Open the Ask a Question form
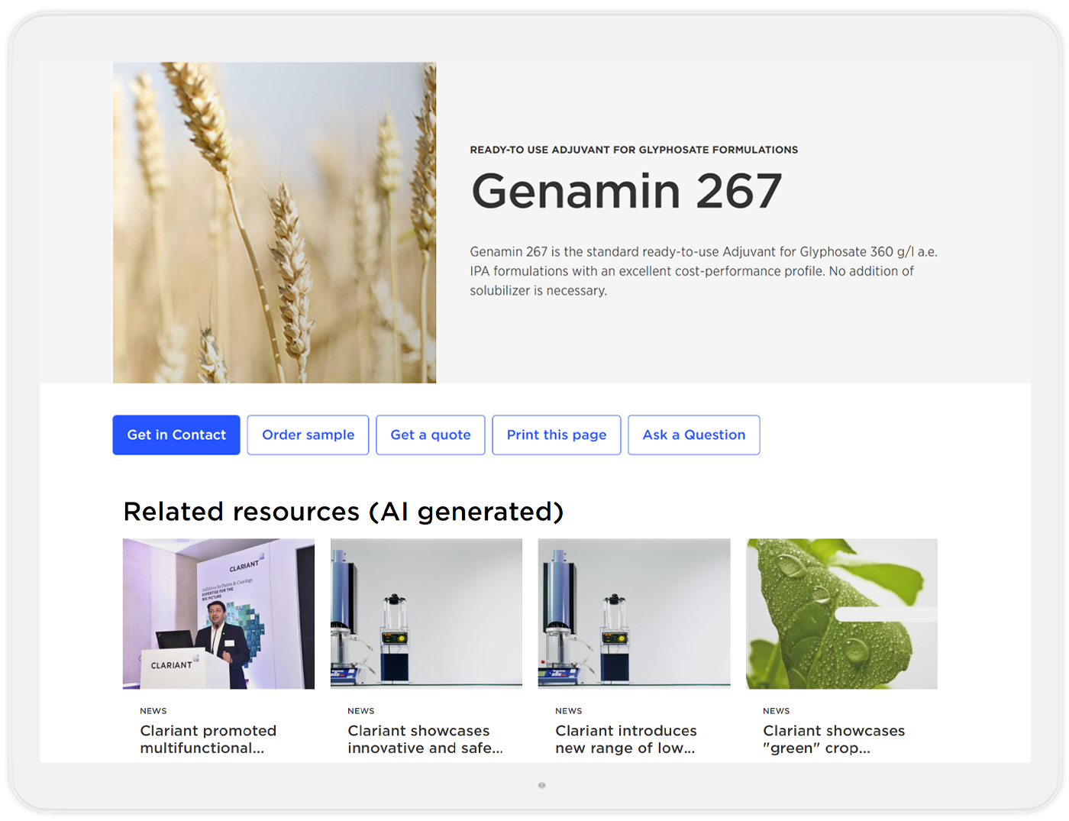Image resolution: width=1069 pixels, height=821 pixels. tap(694, 435)
